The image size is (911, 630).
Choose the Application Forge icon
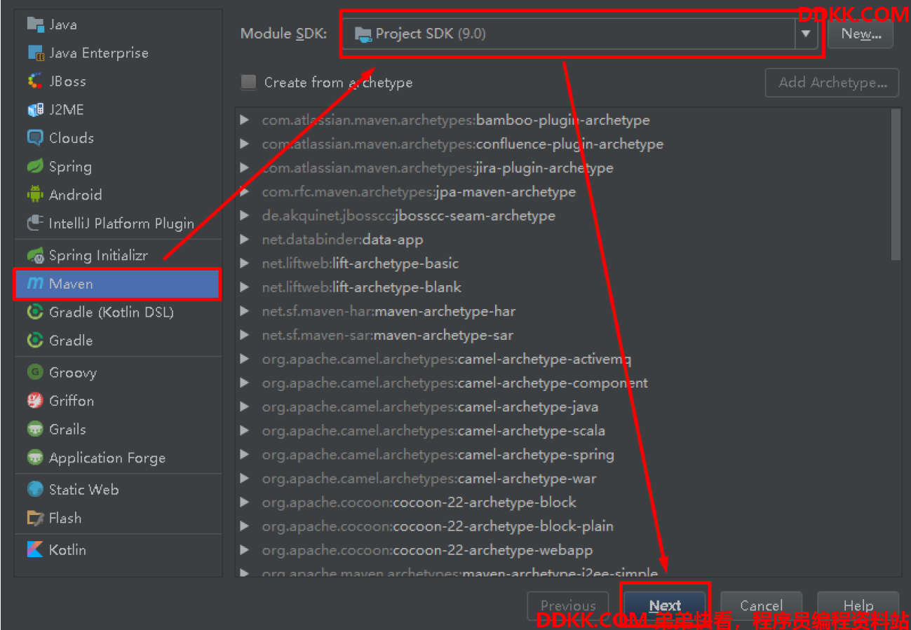point(35,458)
